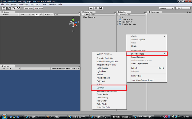
Task: Toggle the Iso projection label
Action: point(73,31)
